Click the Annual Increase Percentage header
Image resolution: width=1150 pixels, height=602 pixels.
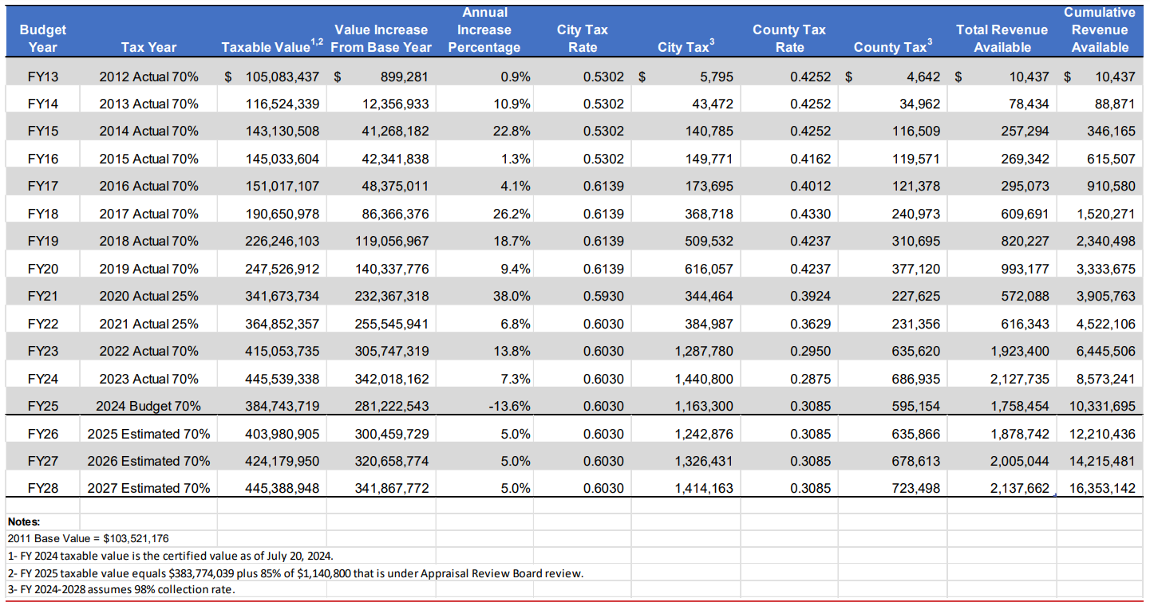tap(484, 30)
